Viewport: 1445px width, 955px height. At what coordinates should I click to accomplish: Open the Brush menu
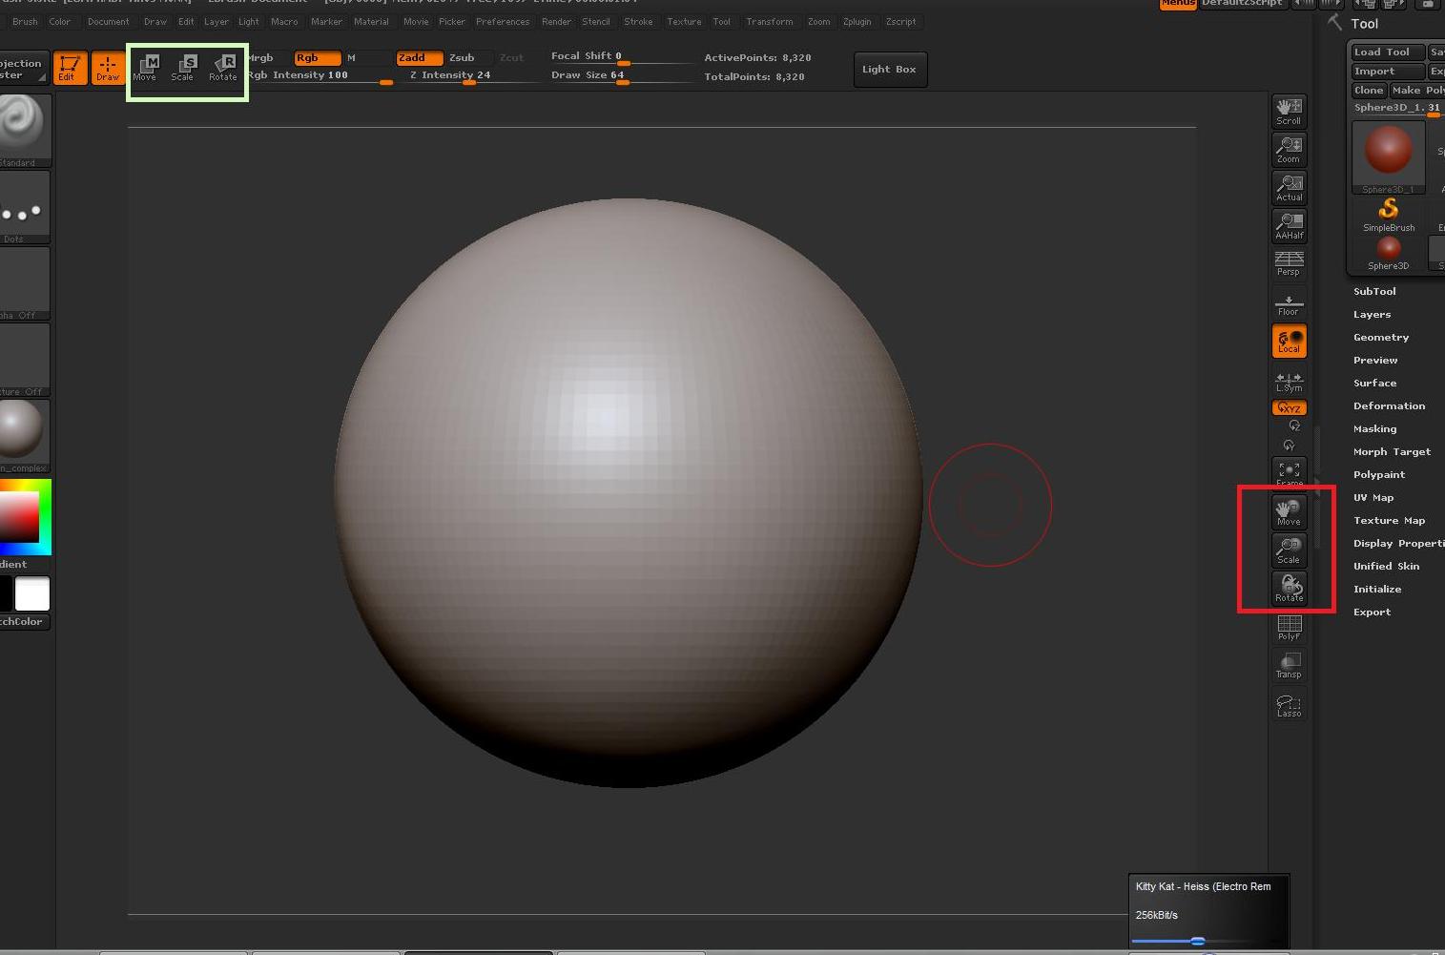(x=25, y=21)
